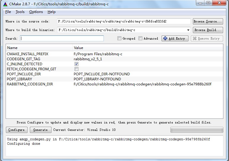
Task: Open the File menu
Action: 8,12
